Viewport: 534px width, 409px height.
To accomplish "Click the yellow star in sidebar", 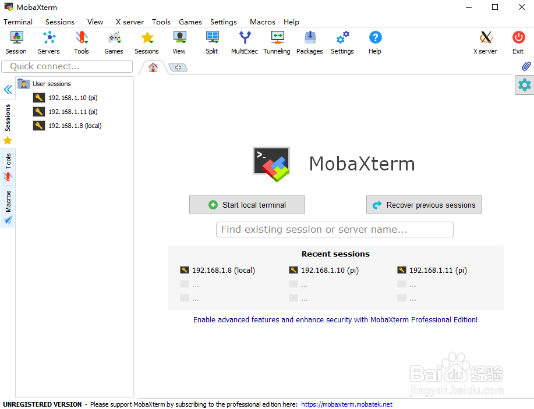I will pos(8,141).
